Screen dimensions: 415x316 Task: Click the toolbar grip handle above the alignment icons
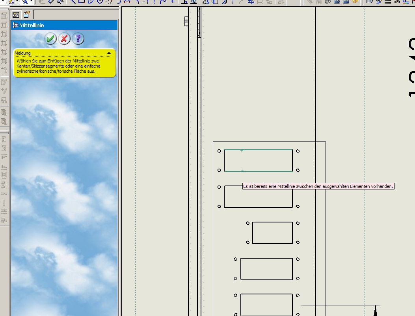5,132
